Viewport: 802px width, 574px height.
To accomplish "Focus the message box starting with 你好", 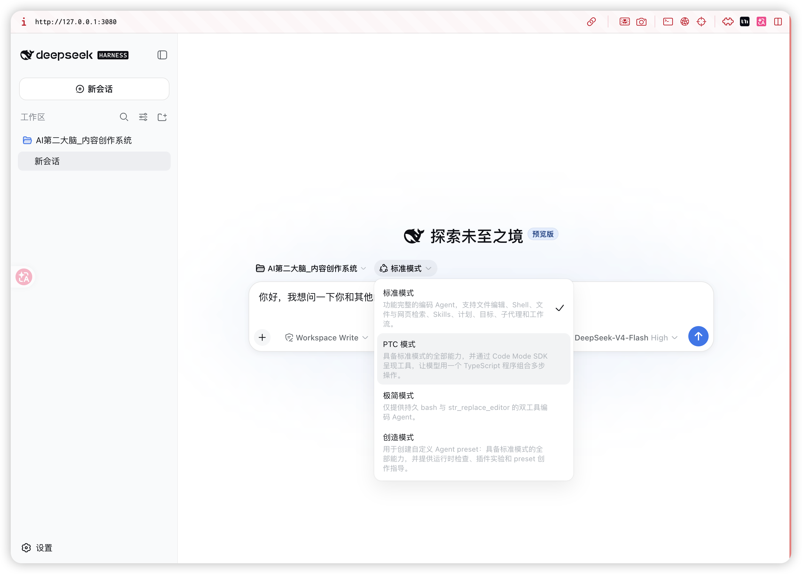I will [316, 297].
